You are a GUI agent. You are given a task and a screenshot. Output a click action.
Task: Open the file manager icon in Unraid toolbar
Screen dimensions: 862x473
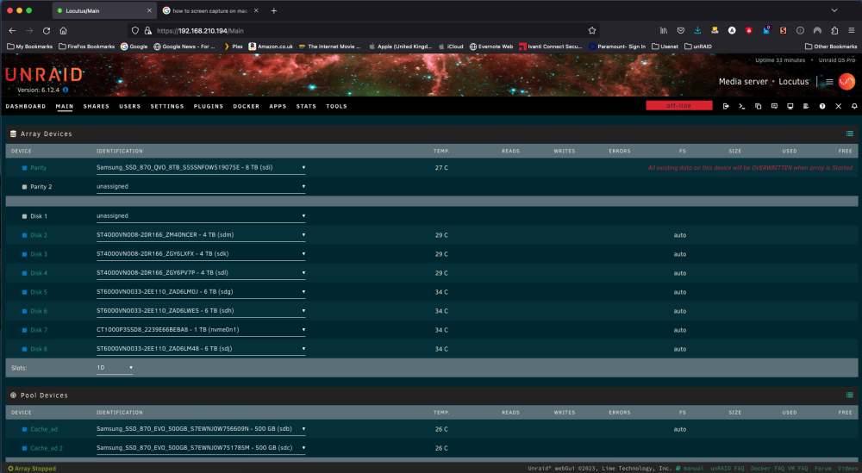(x=758, y=106)
